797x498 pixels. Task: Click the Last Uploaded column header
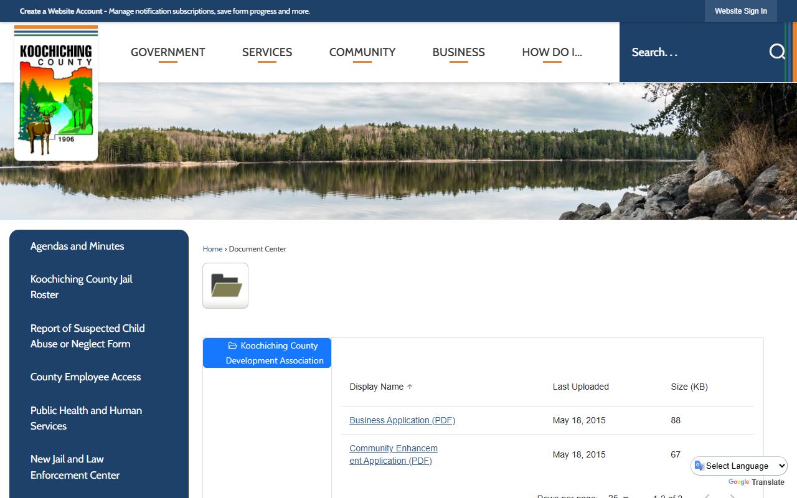(x=581, y=387)
